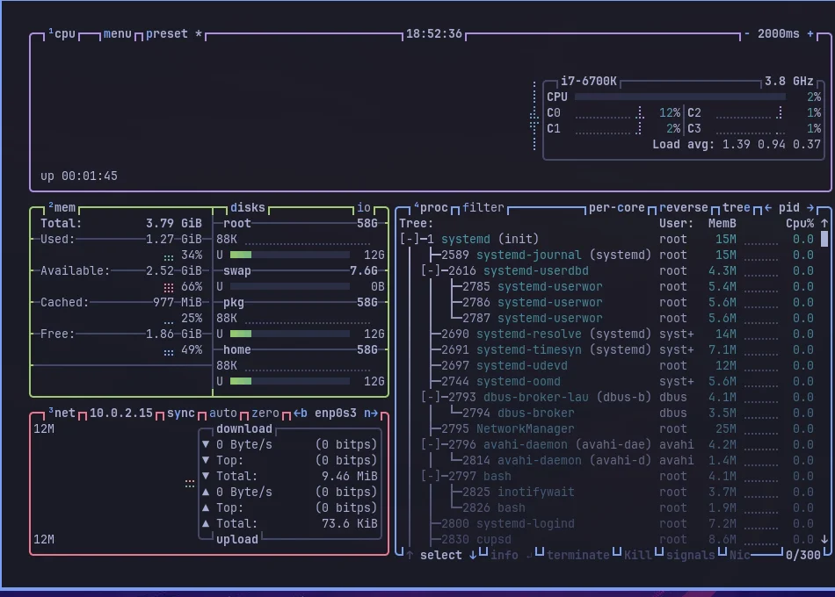Click the root disk usage bar
The height and width of the screenshot is (597, 835).
(x=290, y=255)
